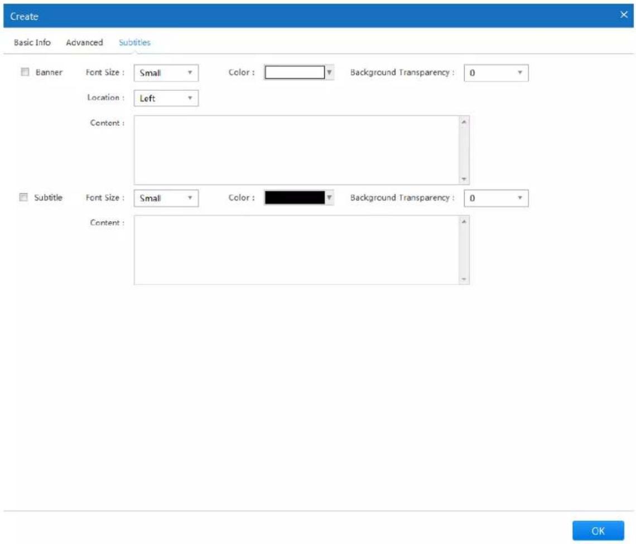Expand the Subtitle color picker arrow
Screen dimensions: 636x544
click(x=329, y=198)
